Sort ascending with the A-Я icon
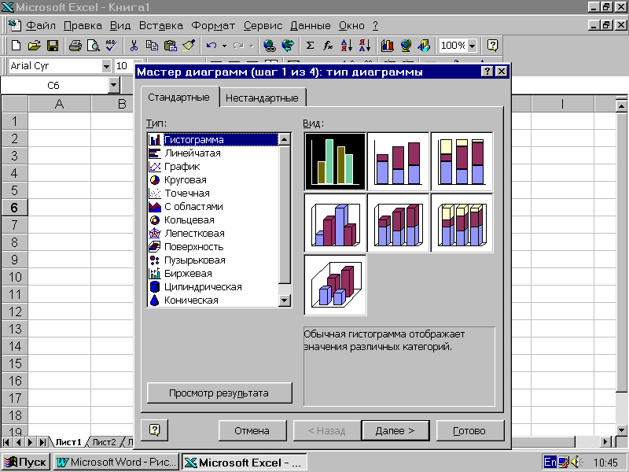The height and width of the screenshot is (472, 629). [346, 46]
